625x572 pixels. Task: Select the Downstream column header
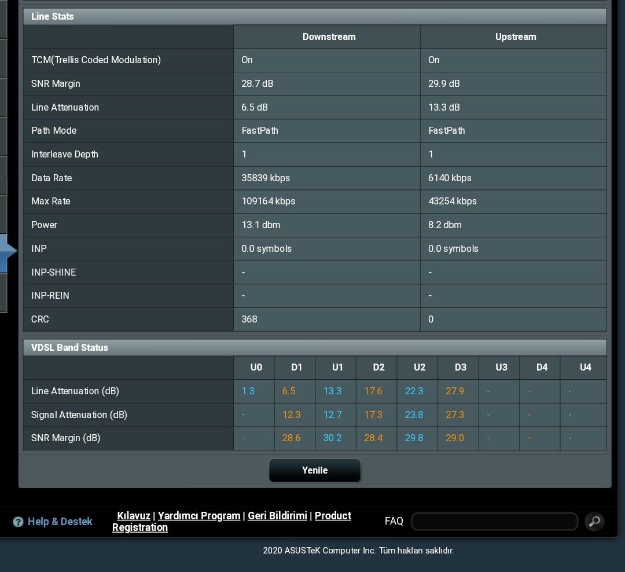click(329, 36)
